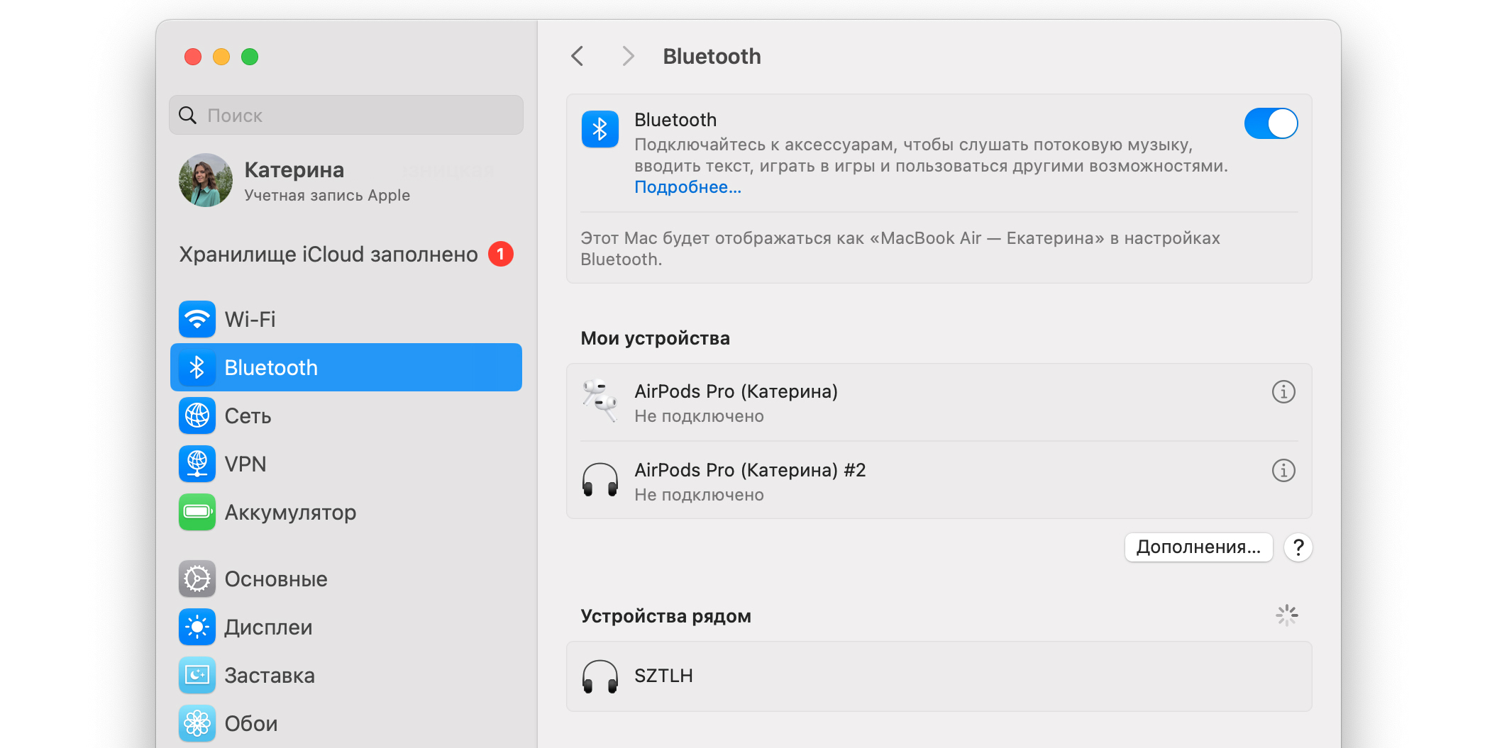Viewport: 1497px width, 748px height.
Task: Click the Мои устройства heading
Action: click(x=655, y=338)
